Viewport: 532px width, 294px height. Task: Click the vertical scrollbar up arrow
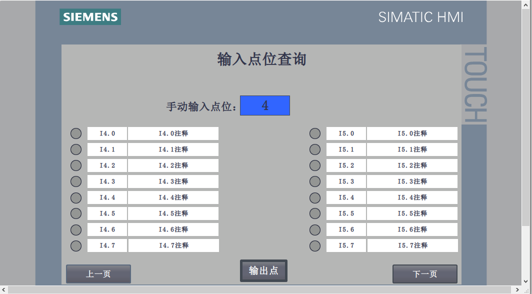(x=527, y=4)
